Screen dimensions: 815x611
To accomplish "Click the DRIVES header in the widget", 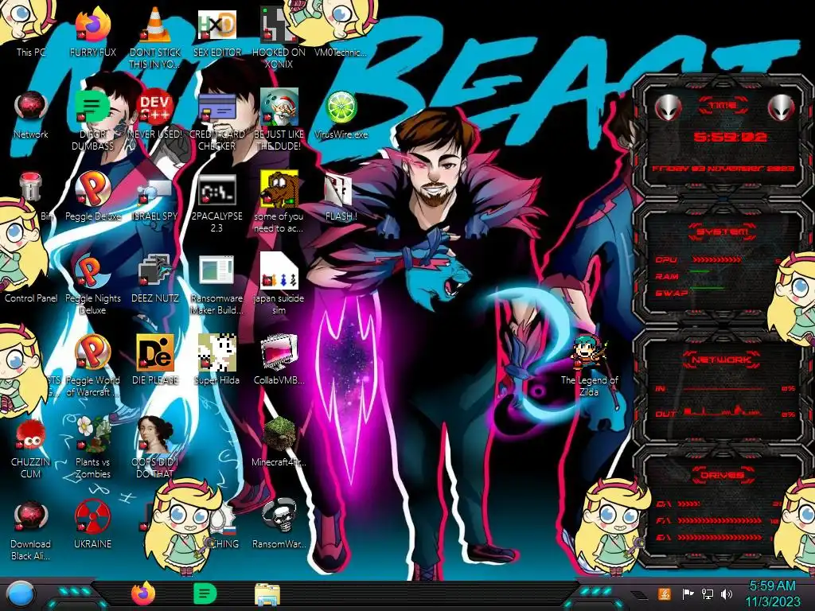I will click(723, 475).
